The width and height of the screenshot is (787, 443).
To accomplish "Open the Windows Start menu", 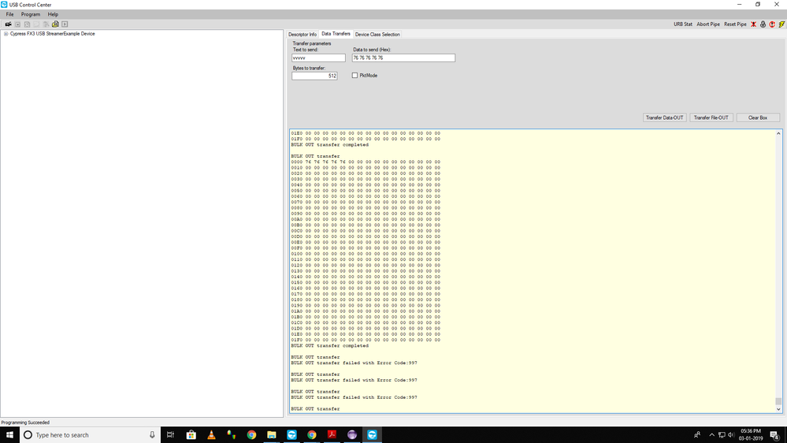I will point(9,435).
